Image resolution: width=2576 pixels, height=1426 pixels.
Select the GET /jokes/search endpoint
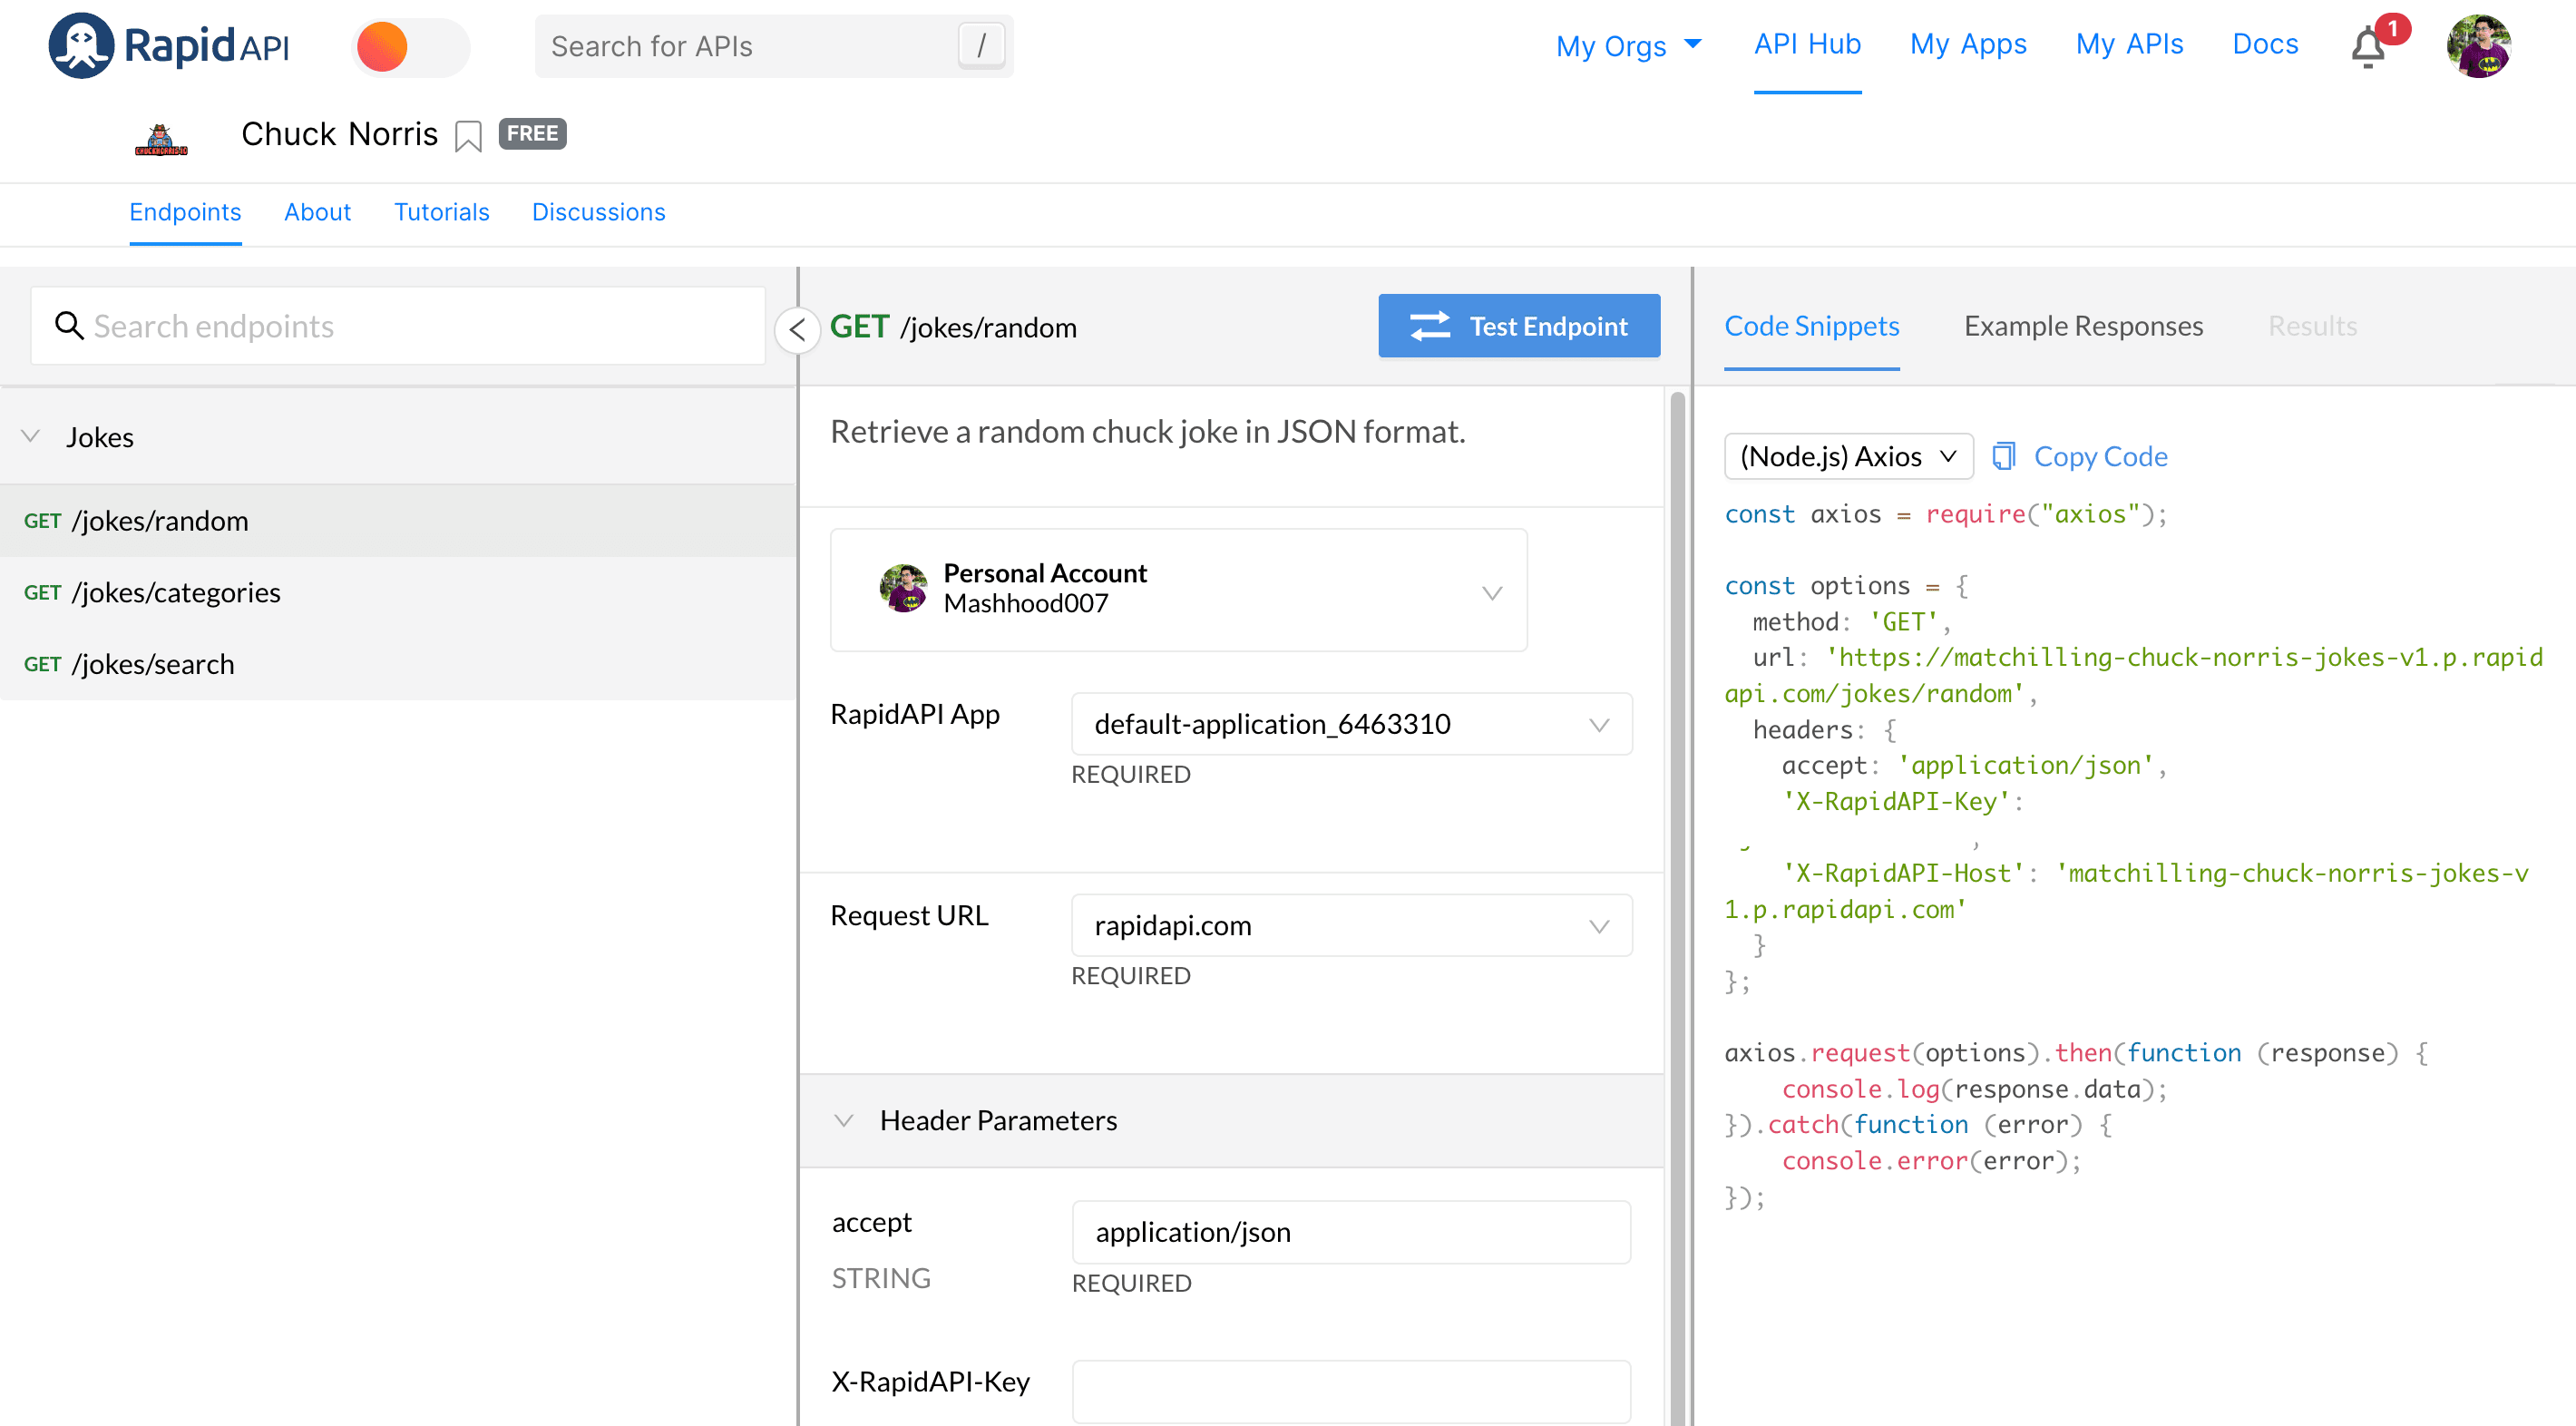pyautogui.click(x=398, y=664)
